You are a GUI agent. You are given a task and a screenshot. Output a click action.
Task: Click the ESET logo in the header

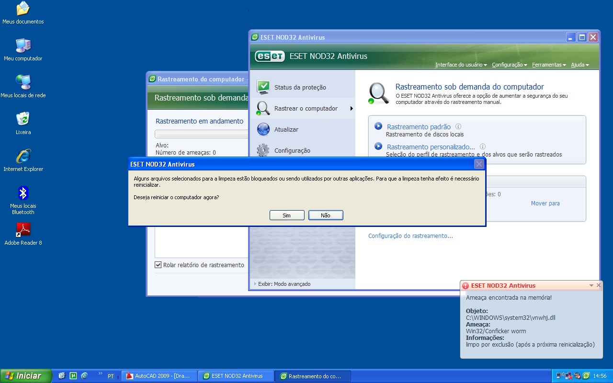pos(269,56)
